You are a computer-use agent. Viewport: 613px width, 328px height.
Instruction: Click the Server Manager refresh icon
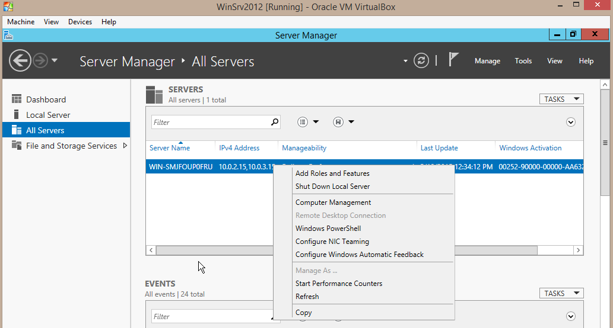coord(421,60)
